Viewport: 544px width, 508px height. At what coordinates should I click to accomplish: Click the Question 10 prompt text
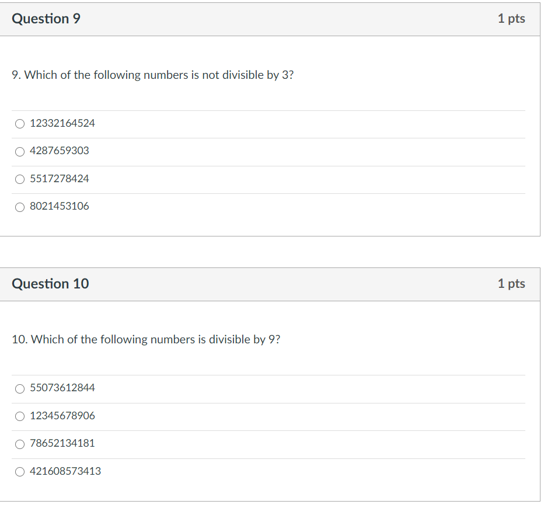pyautogui.click(x=146, y=339)
